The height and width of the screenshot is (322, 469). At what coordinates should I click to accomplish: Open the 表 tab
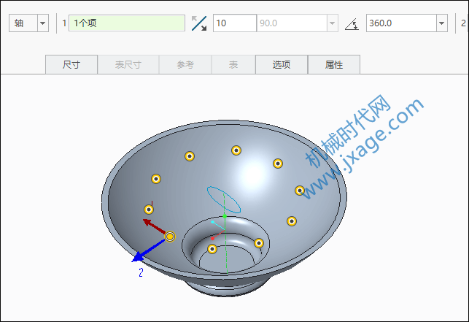[x=233, y=64]
